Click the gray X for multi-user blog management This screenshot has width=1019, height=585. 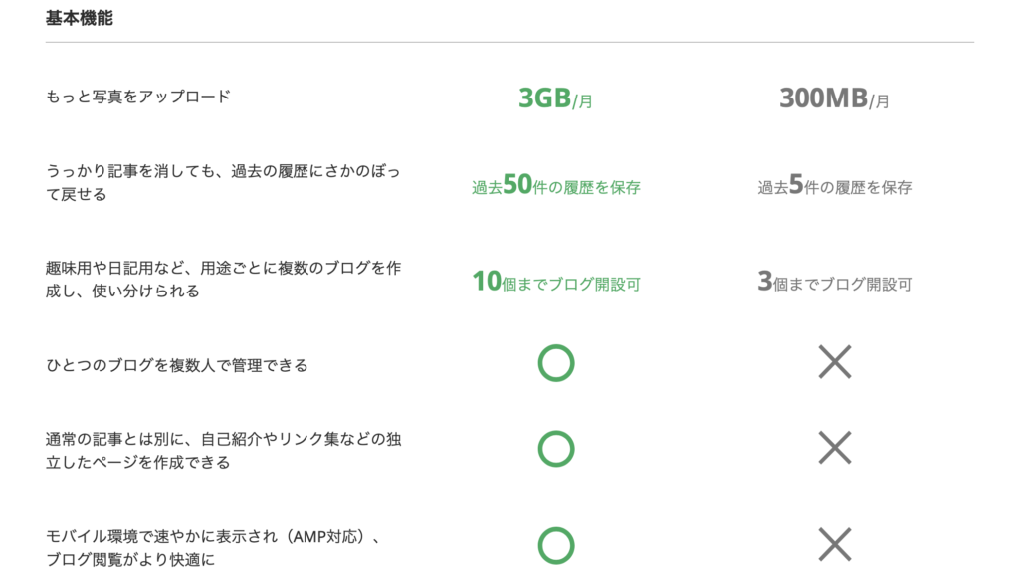click(x=834, y=363)
